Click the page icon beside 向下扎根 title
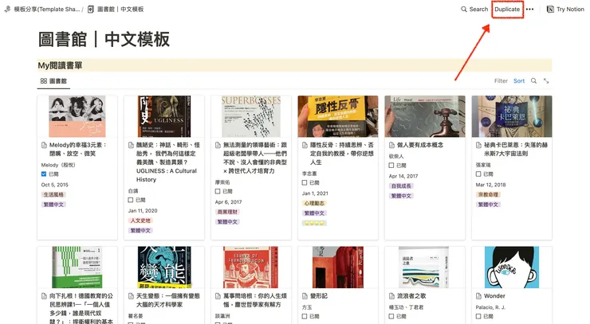 coord(44,296)
